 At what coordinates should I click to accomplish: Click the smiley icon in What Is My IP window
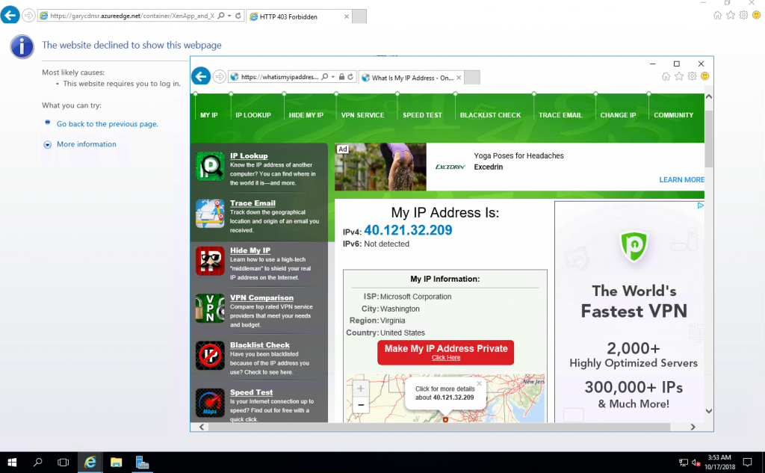[x=704, y=76]
